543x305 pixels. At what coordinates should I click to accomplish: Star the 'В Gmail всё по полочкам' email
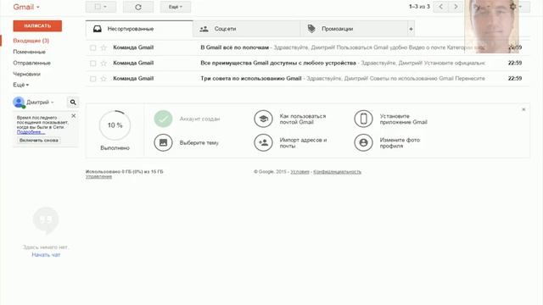(104, 47)
